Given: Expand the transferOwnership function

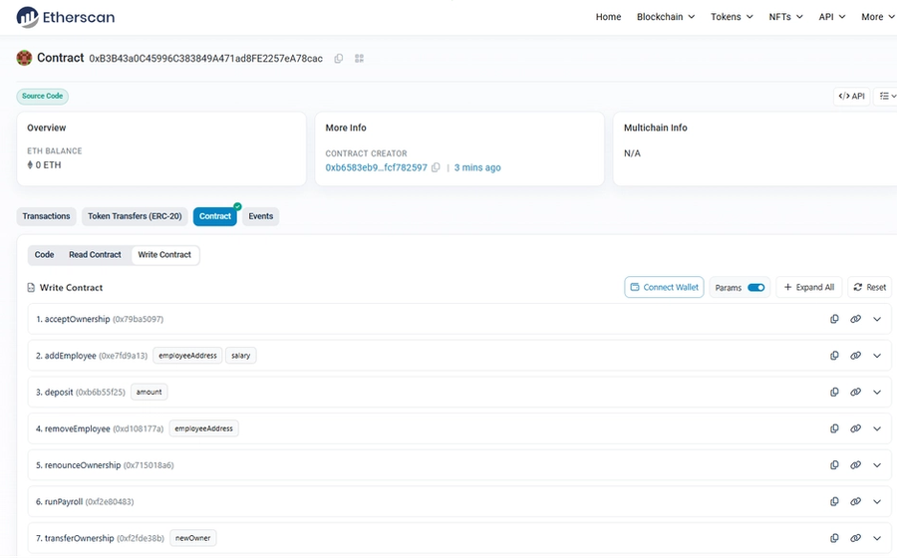Looking at the screenshot, I should tap(877, 538).
